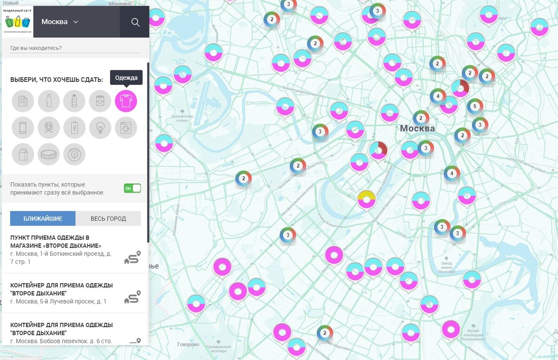Switch to the ВЕСЬ ГОРОД tab
Viewport: 558px width, 360px height.
click(108, 219)
